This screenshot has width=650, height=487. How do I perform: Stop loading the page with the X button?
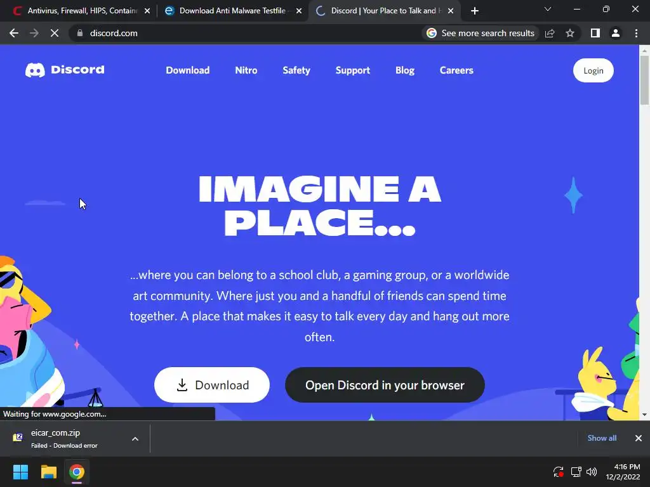55,33
